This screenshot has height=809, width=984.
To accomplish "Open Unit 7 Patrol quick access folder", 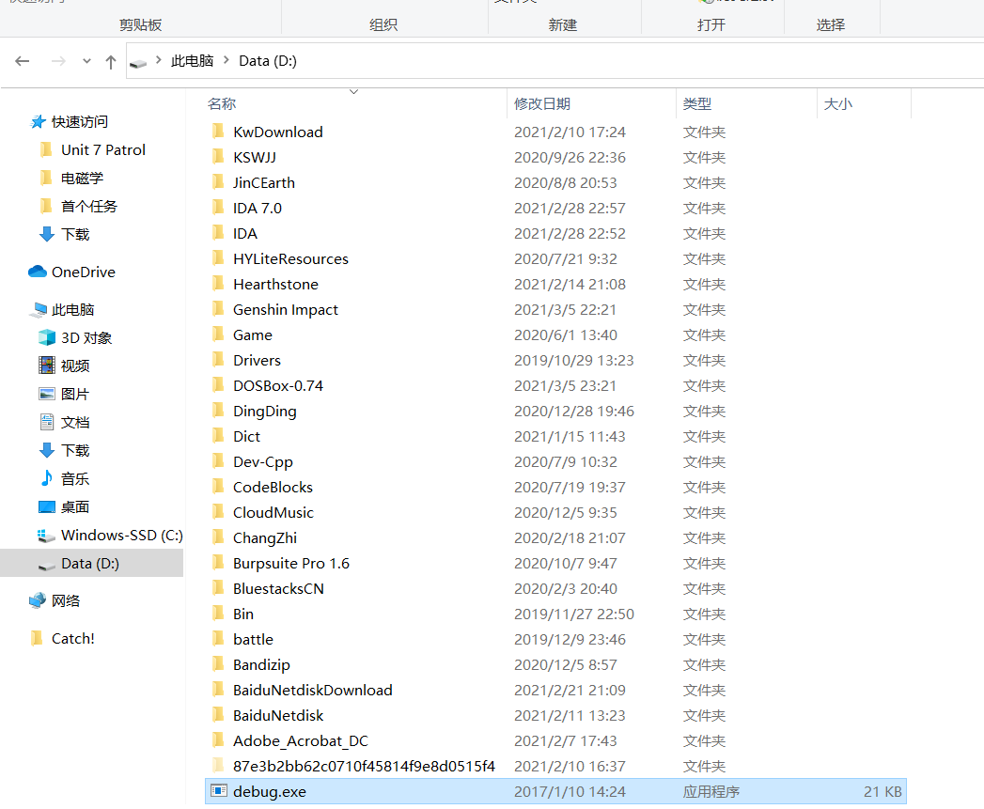I will pos(103,150).
